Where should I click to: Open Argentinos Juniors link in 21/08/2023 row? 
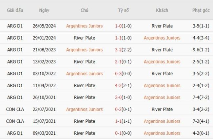click(x=84, y=50)
